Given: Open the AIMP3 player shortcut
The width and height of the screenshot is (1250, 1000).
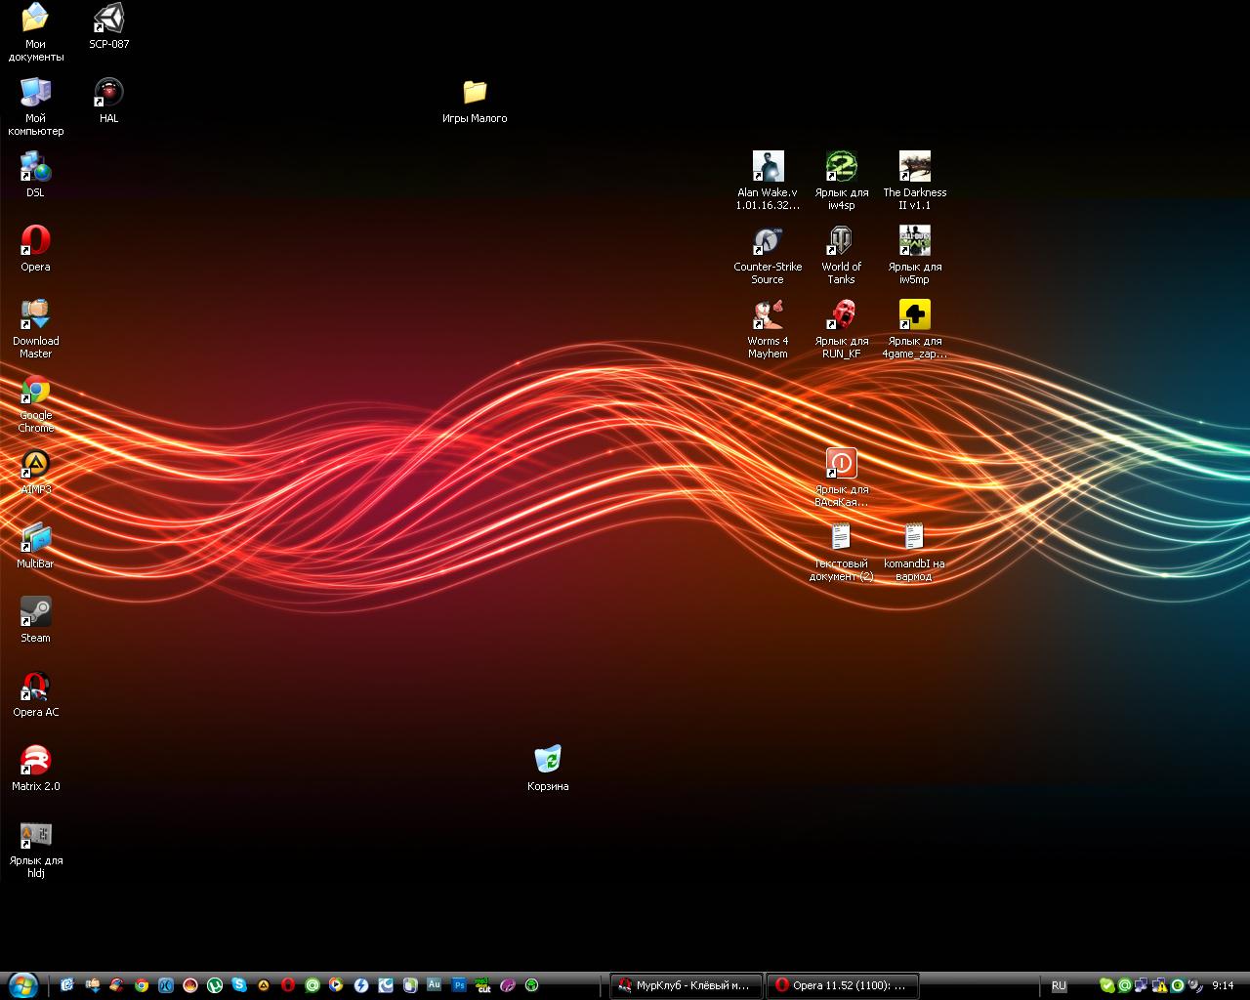Looking at the screenshot, I should click(x=35, y=465).
